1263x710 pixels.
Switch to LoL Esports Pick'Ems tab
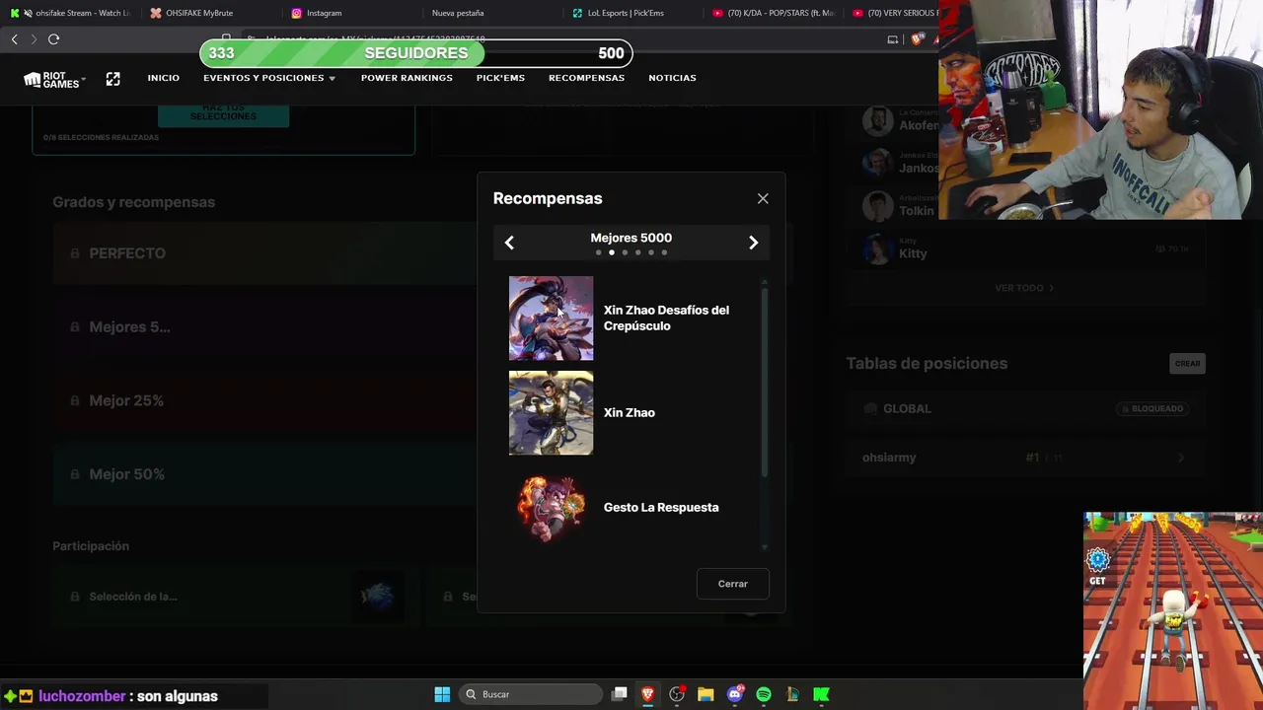click(631, 13)
